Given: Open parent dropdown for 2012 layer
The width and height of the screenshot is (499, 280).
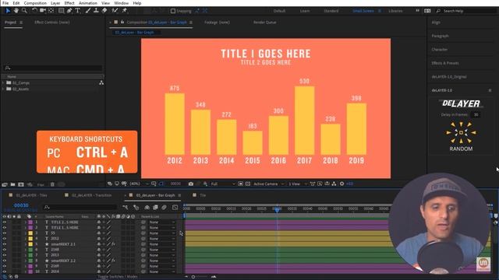Looking at the screenshot, I should 162,239.
